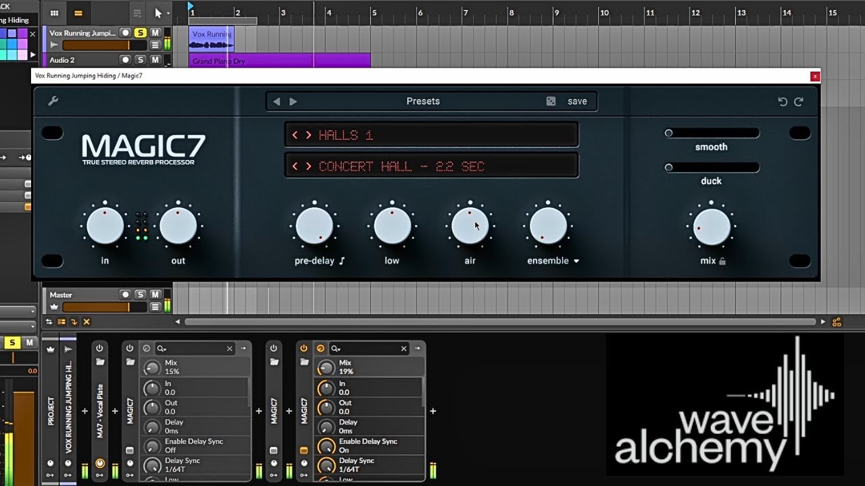Screen dimensions: 865x486
Task: Redo change in Magic7
Action: (x=798, y=101)
